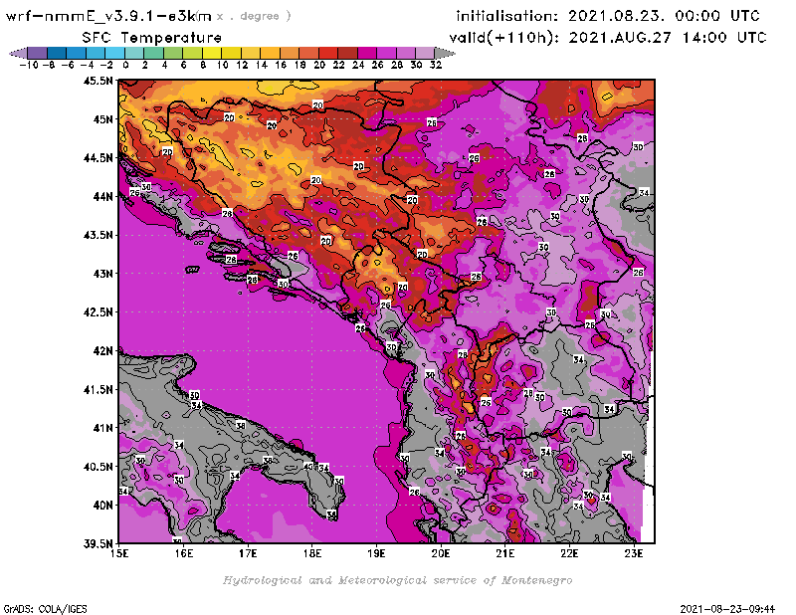Click the gray arrow end above 32 on colorbar
The width and height of the screenshot is (796, 615).
(444, 53)
